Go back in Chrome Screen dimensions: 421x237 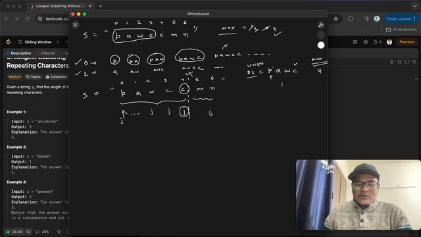7,19
